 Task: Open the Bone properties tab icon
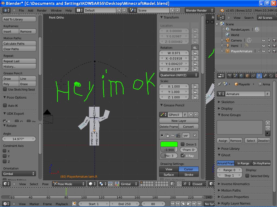click(265, 76)
